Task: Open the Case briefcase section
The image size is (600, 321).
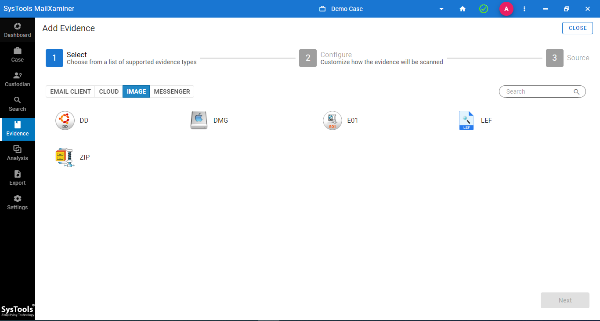Action: [18, 55]
